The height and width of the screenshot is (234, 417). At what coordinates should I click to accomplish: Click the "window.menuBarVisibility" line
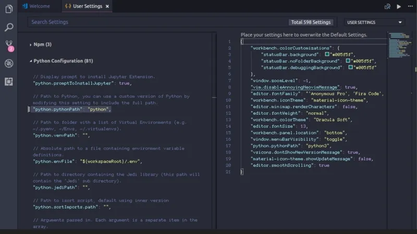click(299, 139)
